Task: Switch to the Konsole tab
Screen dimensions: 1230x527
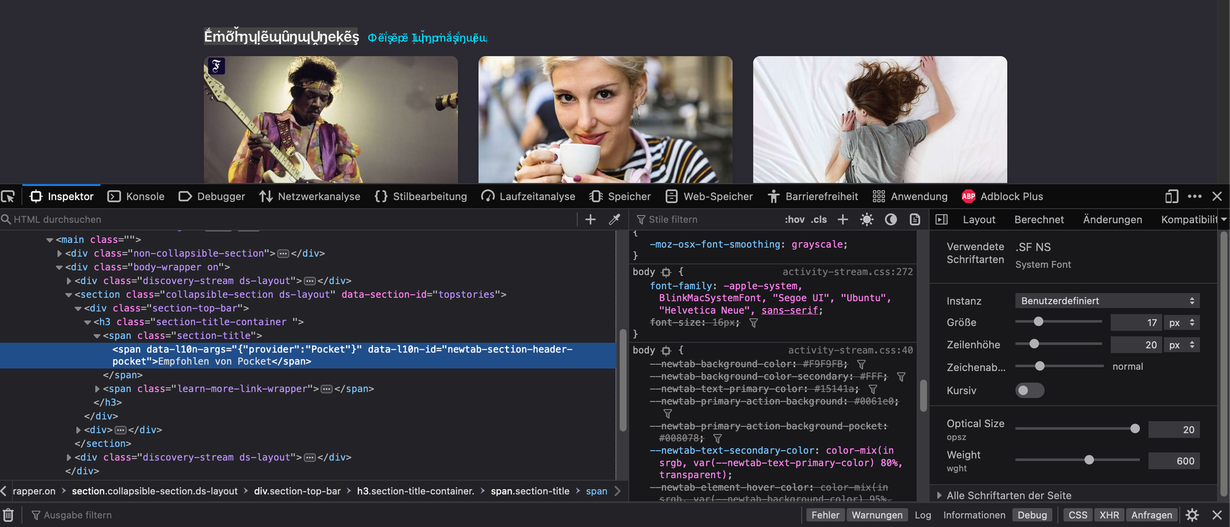Action: [x=136, y=196]
